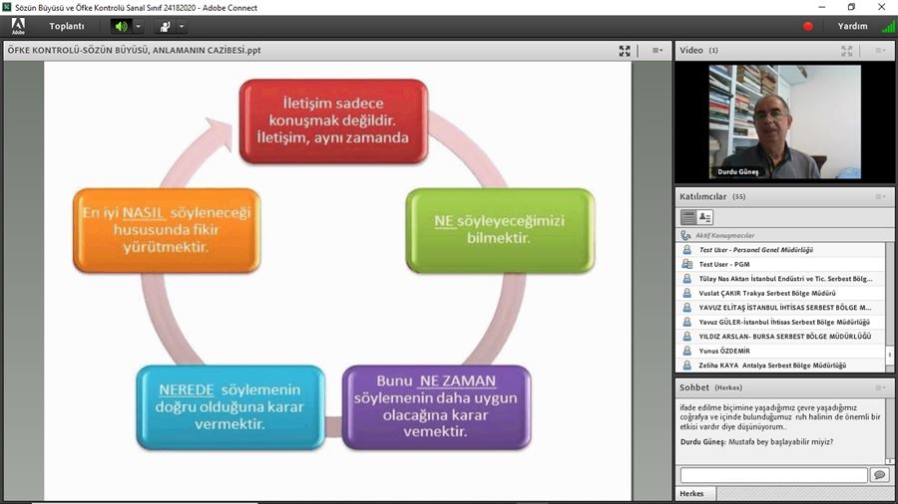Image resolution: width=898 pixels, height=504 pixels.
Task: Click the red recording indicator
Action: 808,26
